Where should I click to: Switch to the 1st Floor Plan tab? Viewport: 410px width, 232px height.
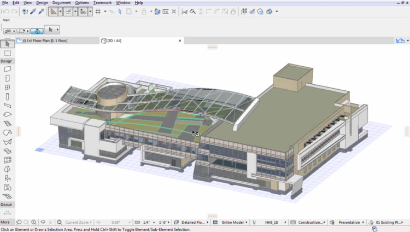coord(44,40)
